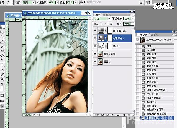This screenshot has width=177, height=128.
Task: Open brush opacity 94% slider arrow
Action: pos(57,2)
